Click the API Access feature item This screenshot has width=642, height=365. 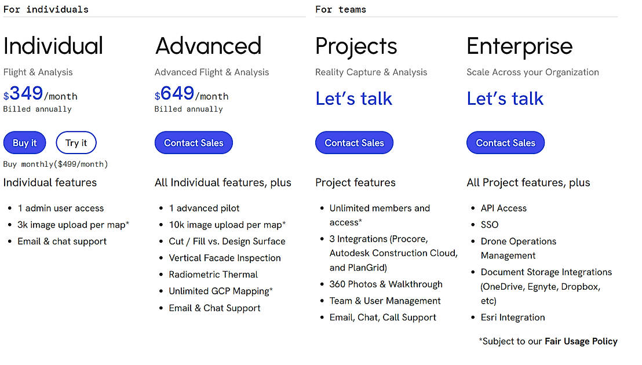(x=504, y=208)
